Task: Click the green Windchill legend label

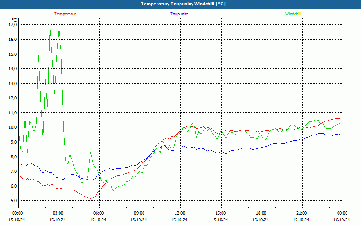Action: tap(293, 14)
